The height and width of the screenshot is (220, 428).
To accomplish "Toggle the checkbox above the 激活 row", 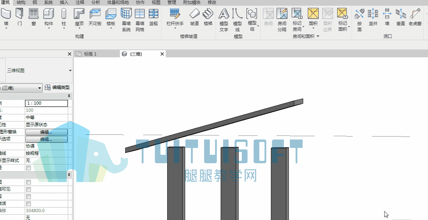I will click(x=28, y=196).
